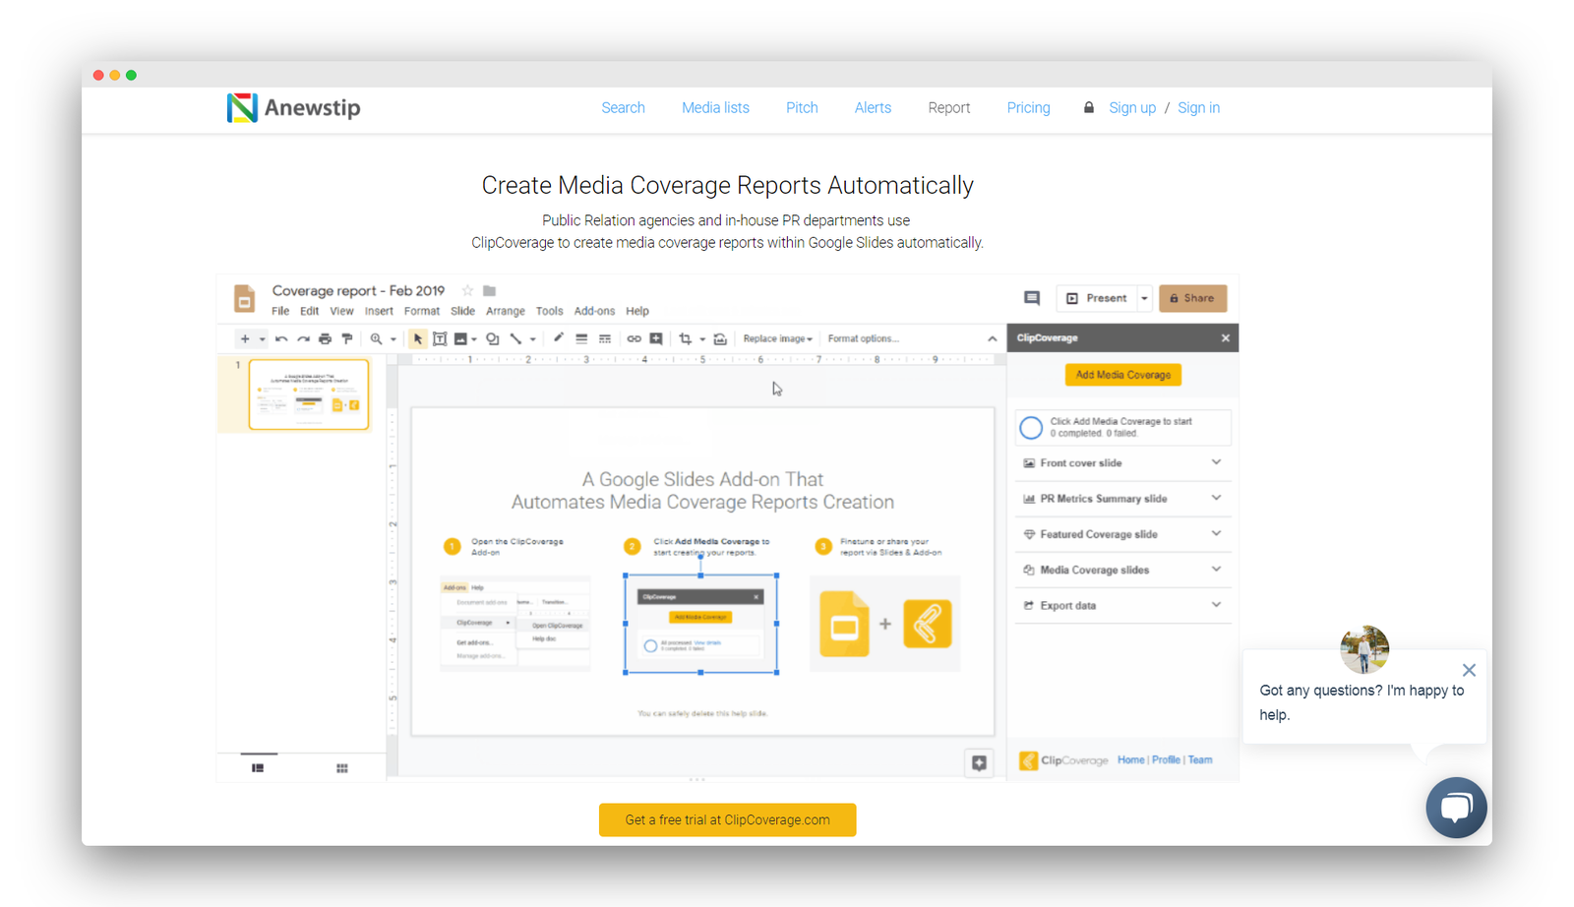
Task: Click the Anewstip logo
Action: 294,108
